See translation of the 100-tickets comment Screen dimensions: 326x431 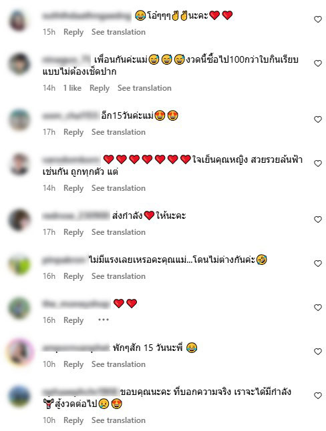144,88
